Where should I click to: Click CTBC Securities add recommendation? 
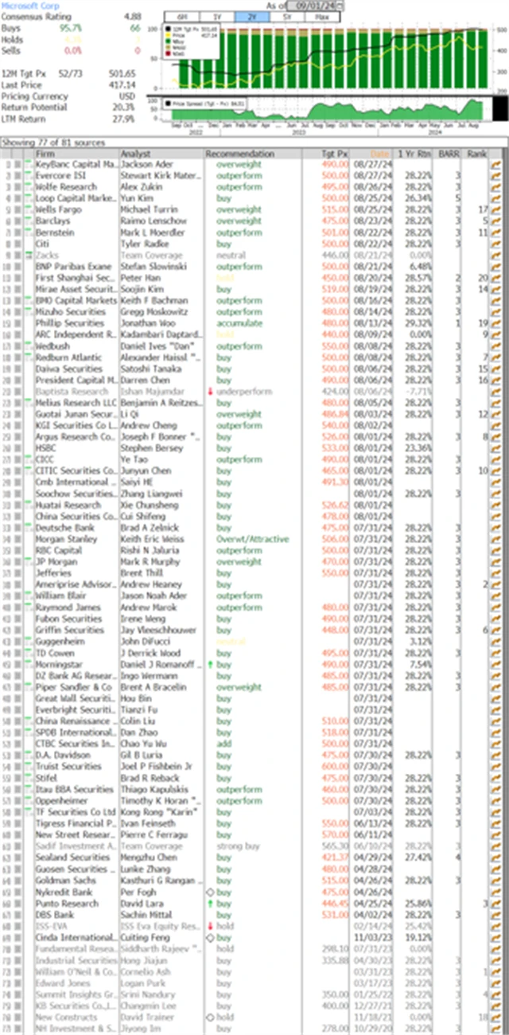[223, 744]
